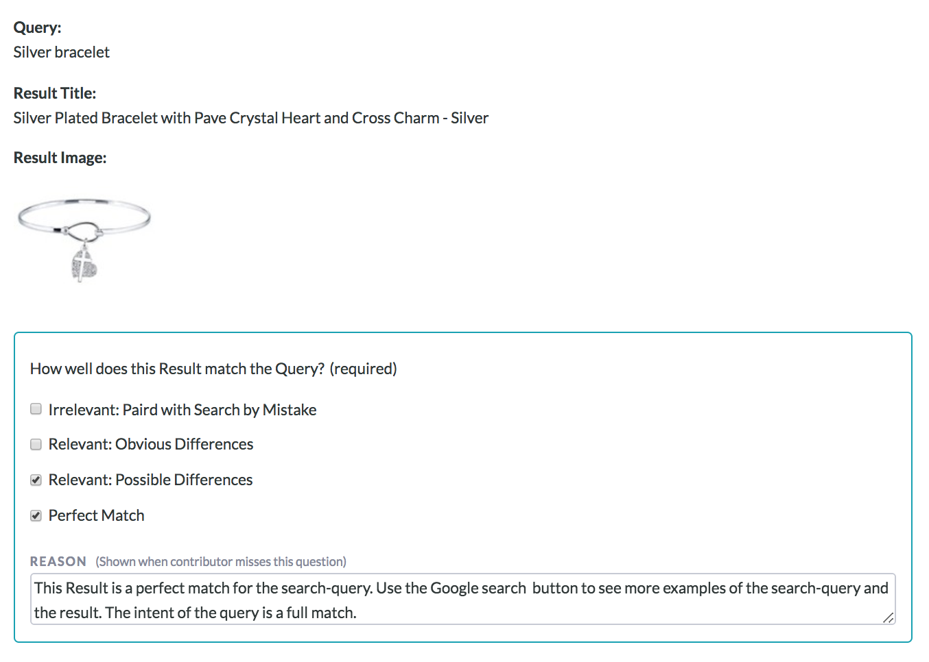929x662 pixels.
Task: Click the 'How well does this Result match' question
Action: pos(177,369)
